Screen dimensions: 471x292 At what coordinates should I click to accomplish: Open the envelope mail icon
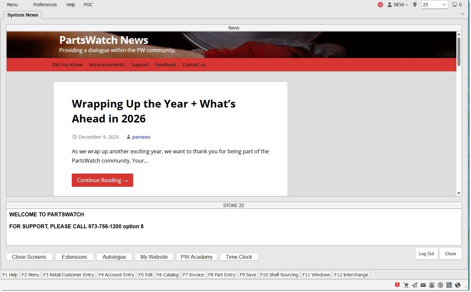(x=423, y=285)
